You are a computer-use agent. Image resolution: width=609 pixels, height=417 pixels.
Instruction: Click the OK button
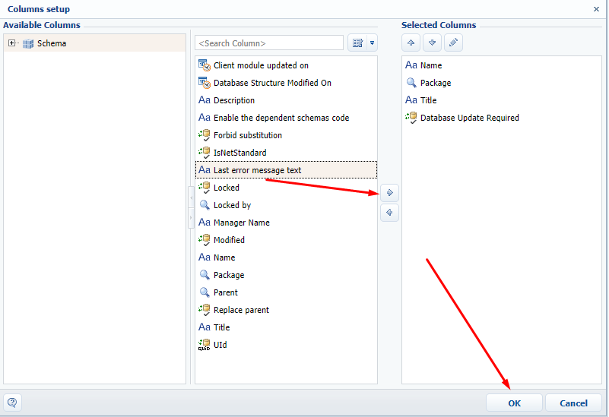click(x=514, y=403)
